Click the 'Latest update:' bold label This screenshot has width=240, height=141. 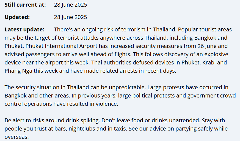click(x=24, y=29)
